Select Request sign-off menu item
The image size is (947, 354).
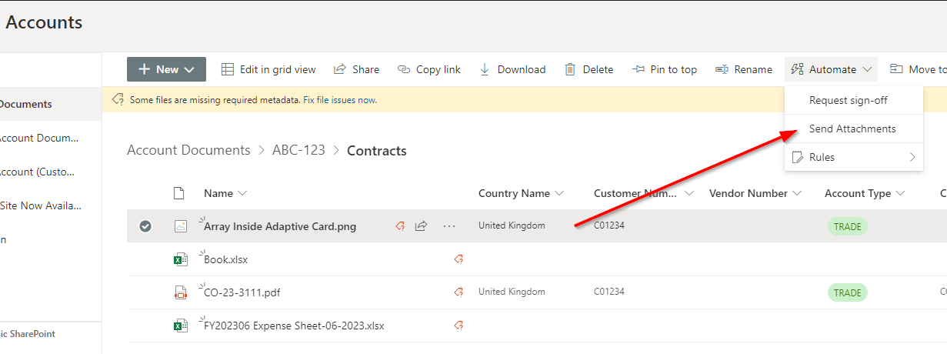pyautogui.click(x=848, y=100)
